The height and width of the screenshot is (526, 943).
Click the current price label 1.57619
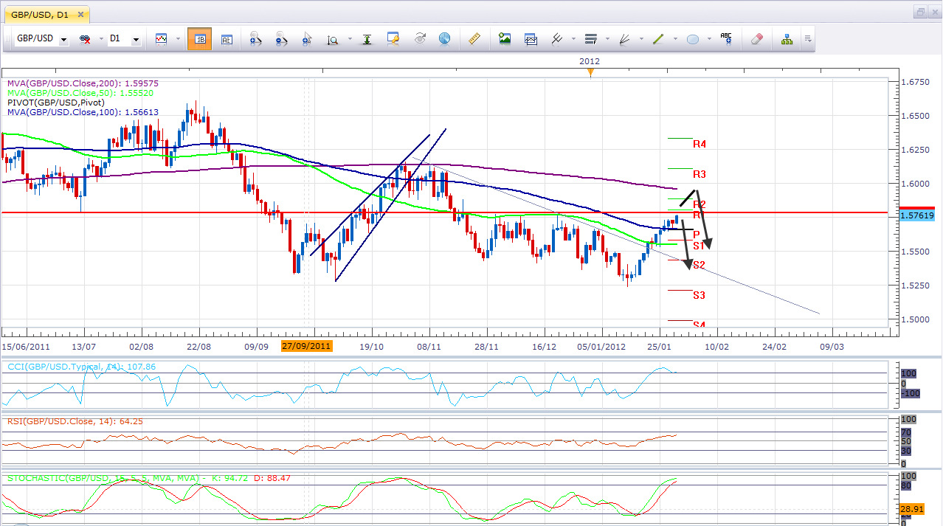coord(919,215)
